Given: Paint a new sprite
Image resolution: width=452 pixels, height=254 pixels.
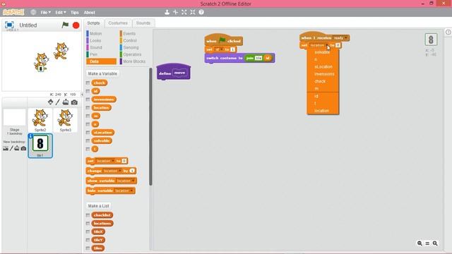Looking at the screenshot, I should coord(58,102).
